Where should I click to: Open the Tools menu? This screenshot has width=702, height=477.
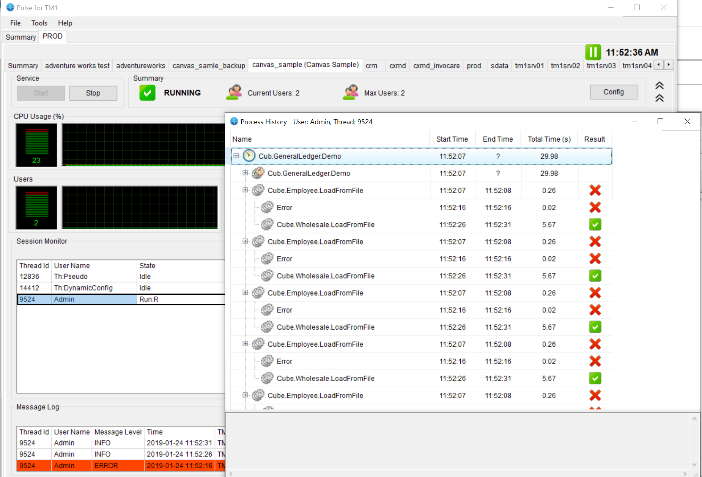(x=39, y=23)
